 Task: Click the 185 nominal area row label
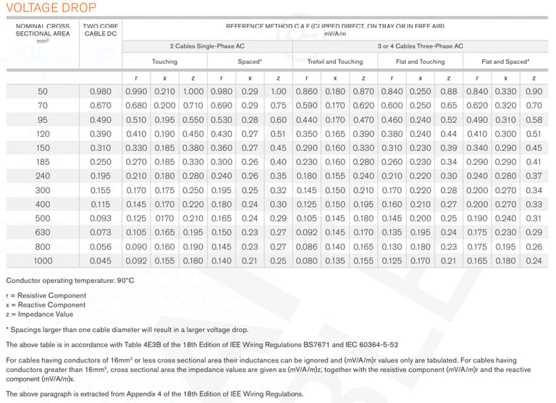[x=43, y=162]
